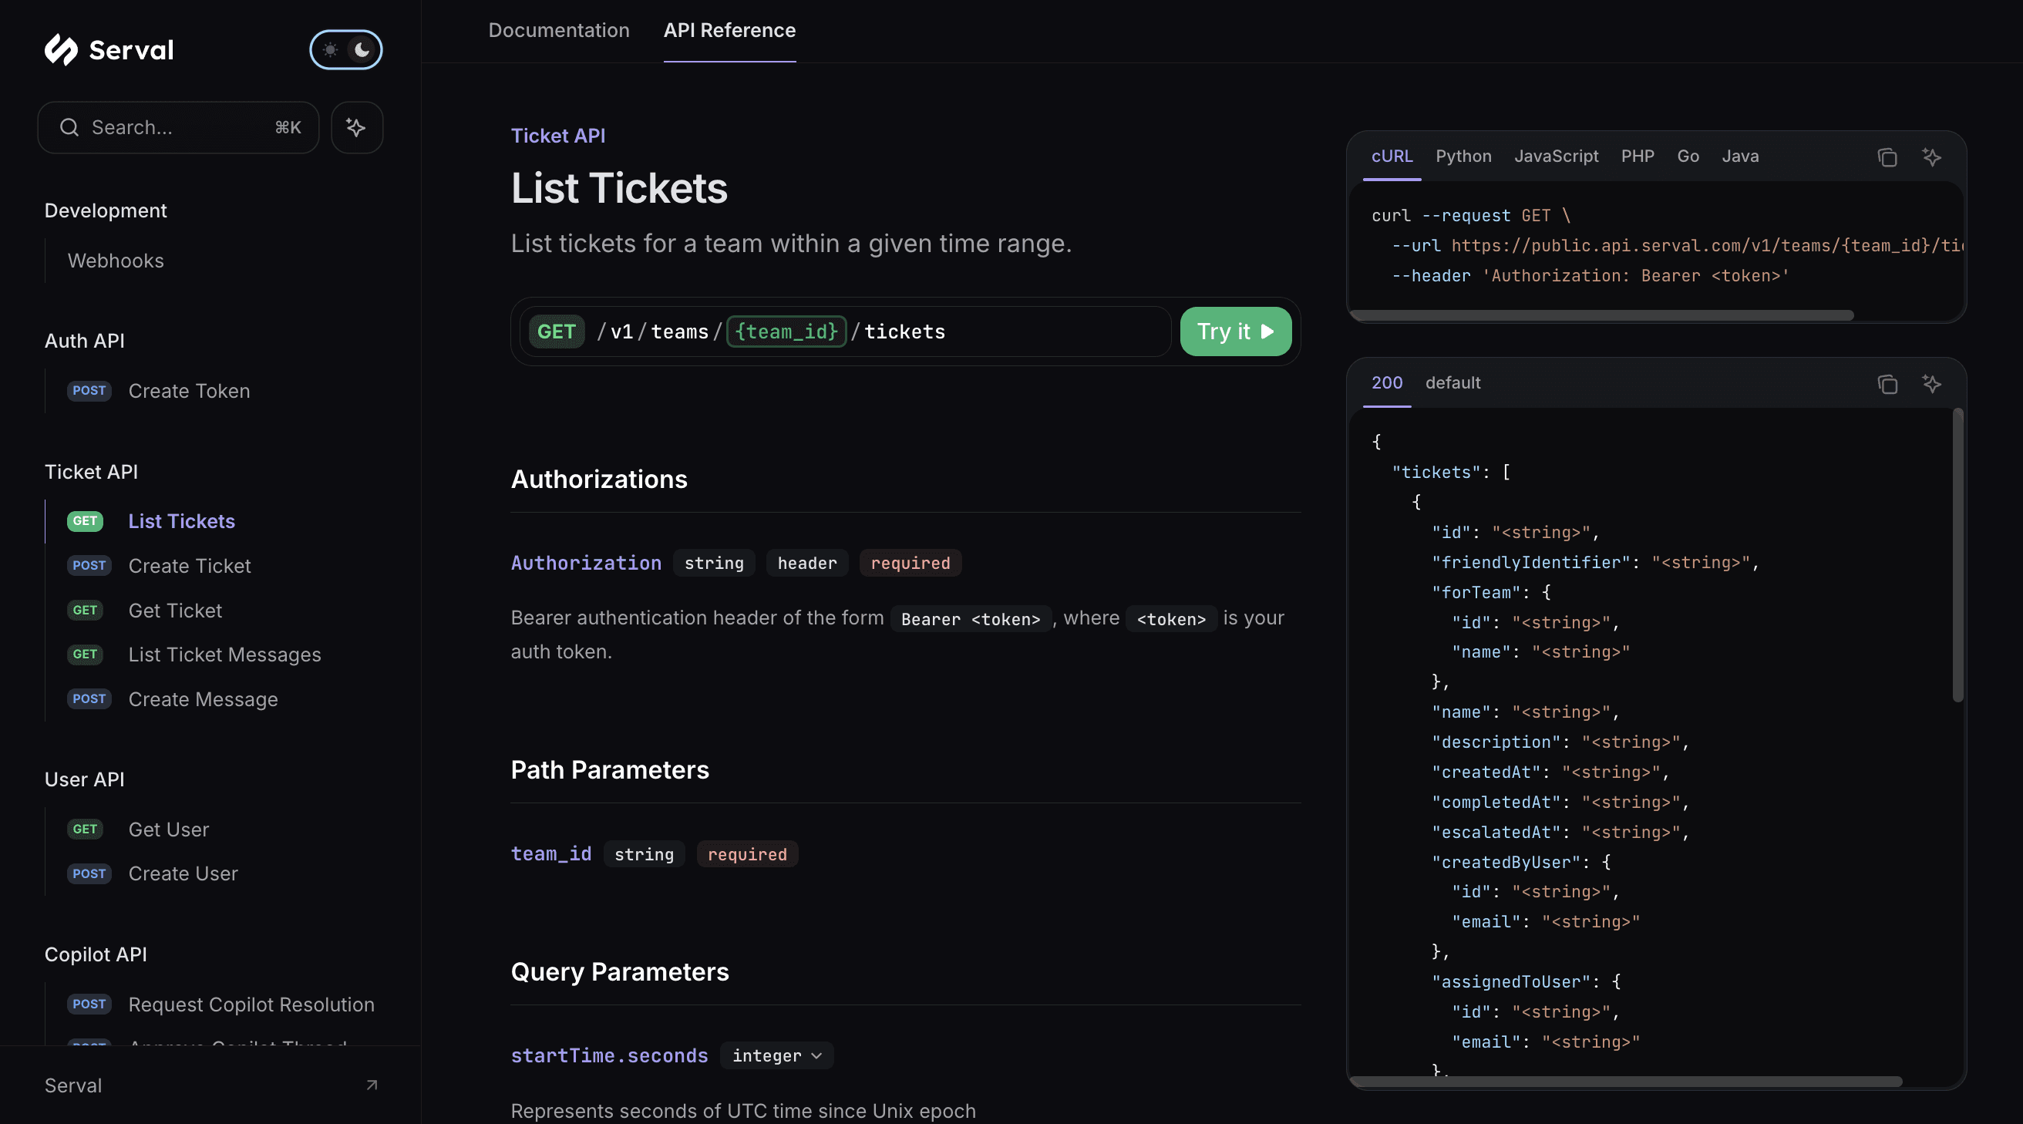Open the Create Ticket endpoint
The width and height of the screenshot is (2023, 1124).
pyautogui.click(x=189, y=566)
